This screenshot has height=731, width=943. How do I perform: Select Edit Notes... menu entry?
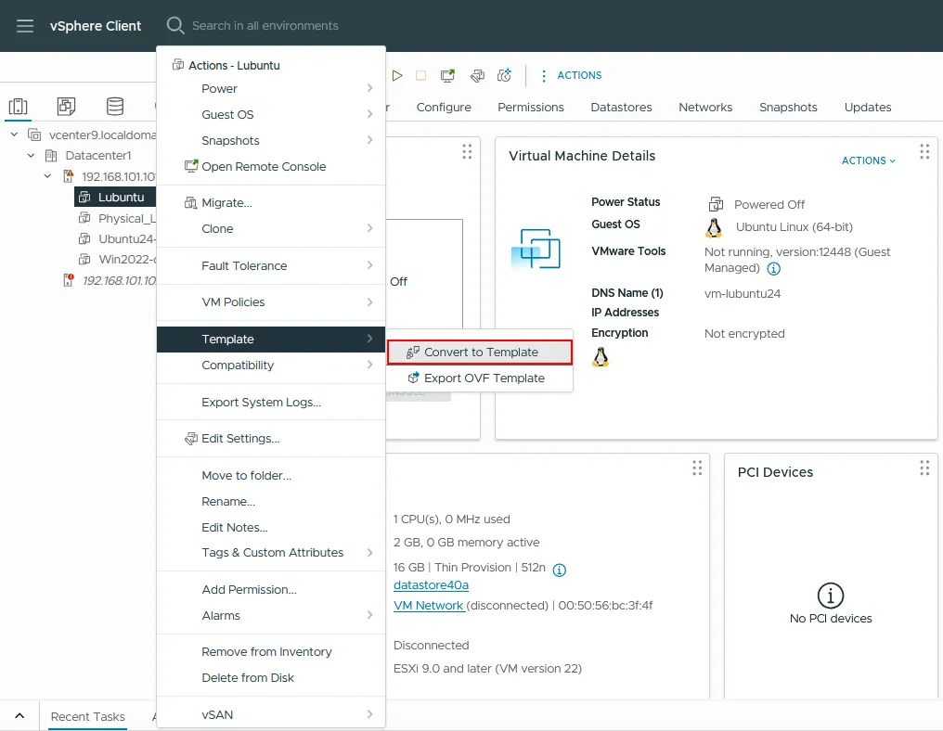(271, 527)
